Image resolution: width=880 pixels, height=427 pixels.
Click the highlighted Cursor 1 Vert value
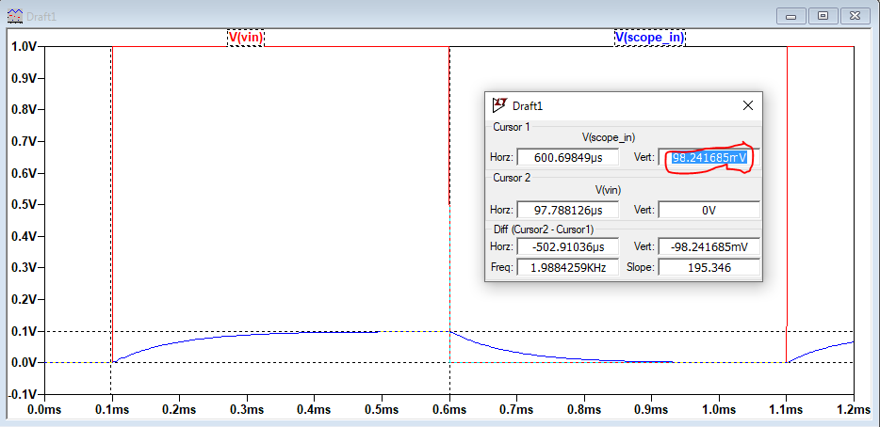point(709,157)
